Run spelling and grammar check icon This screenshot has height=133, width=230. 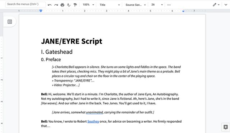click(x=69, y=5)
